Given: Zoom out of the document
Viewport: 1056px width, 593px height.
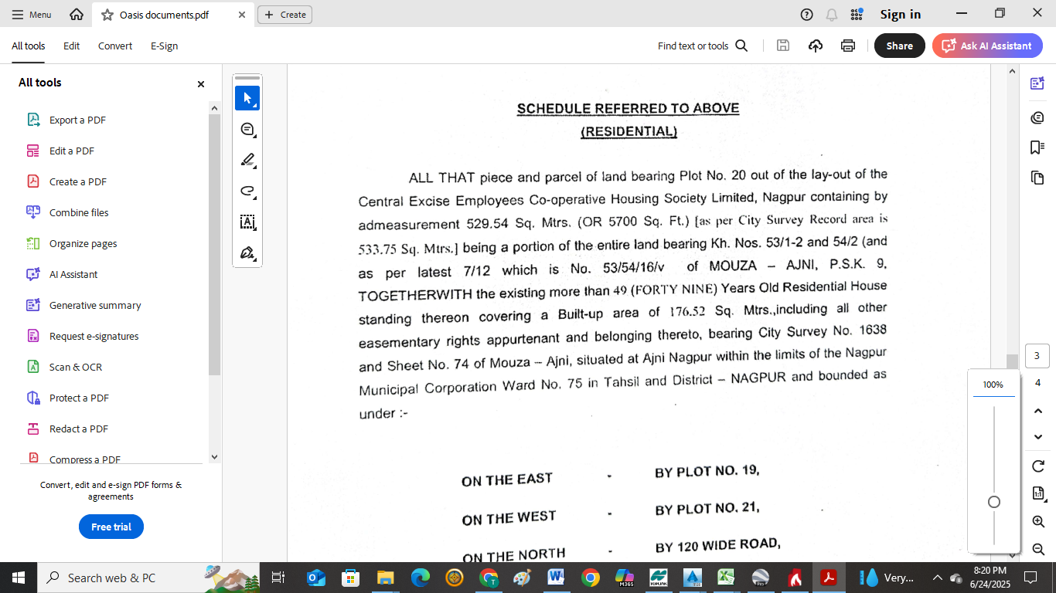Looking at the screenshot, I should (x=1038, y=549).
